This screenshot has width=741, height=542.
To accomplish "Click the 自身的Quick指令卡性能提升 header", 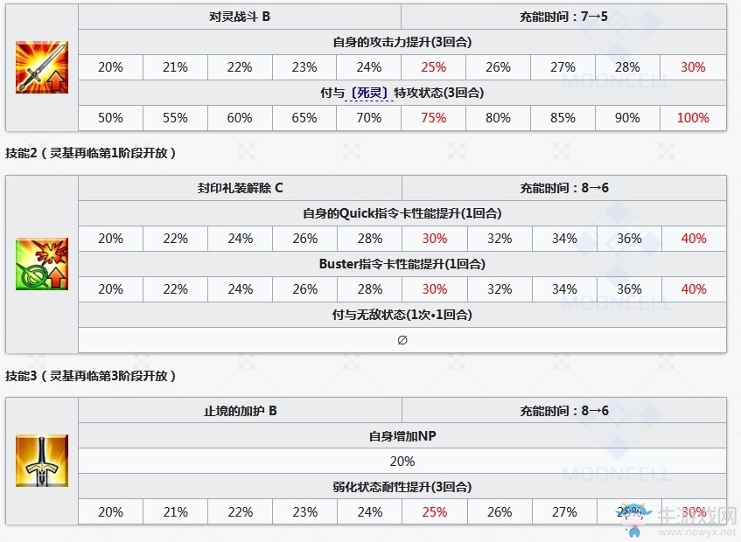I will tap(402, 213).
